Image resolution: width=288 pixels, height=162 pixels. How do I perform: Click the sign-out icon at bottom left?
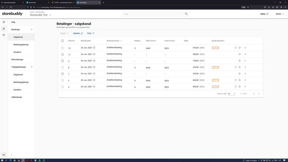[x=4, y=155]
